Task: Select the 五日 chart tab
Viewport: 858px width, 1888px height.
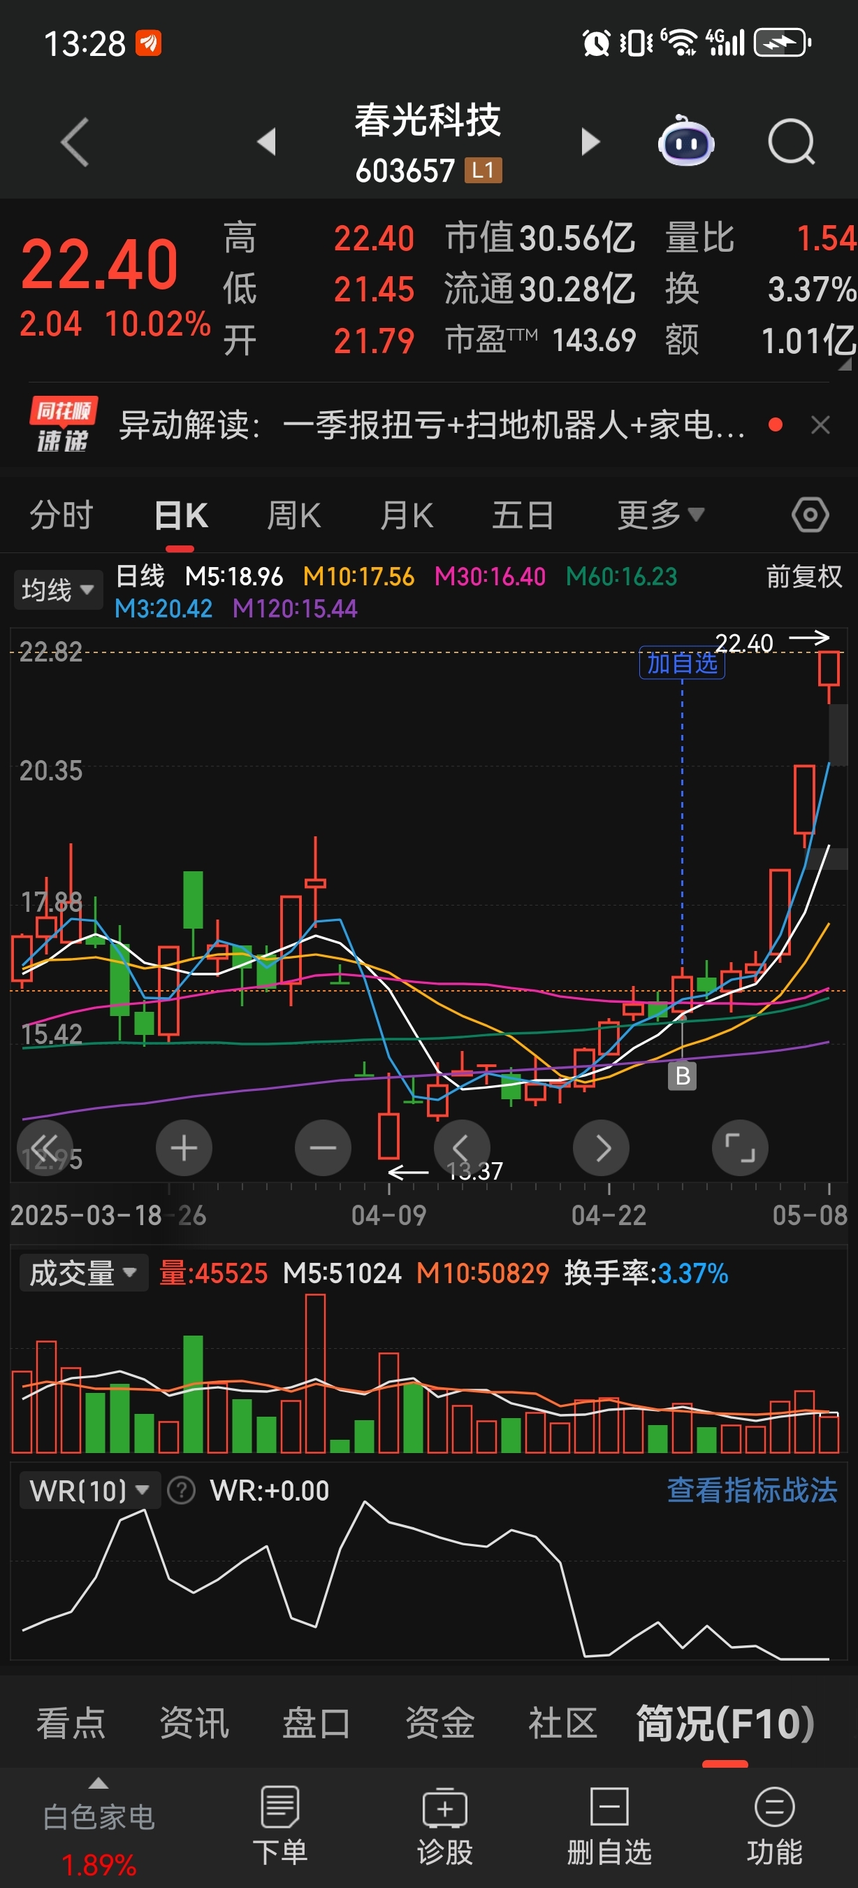Action: point(523,515)
